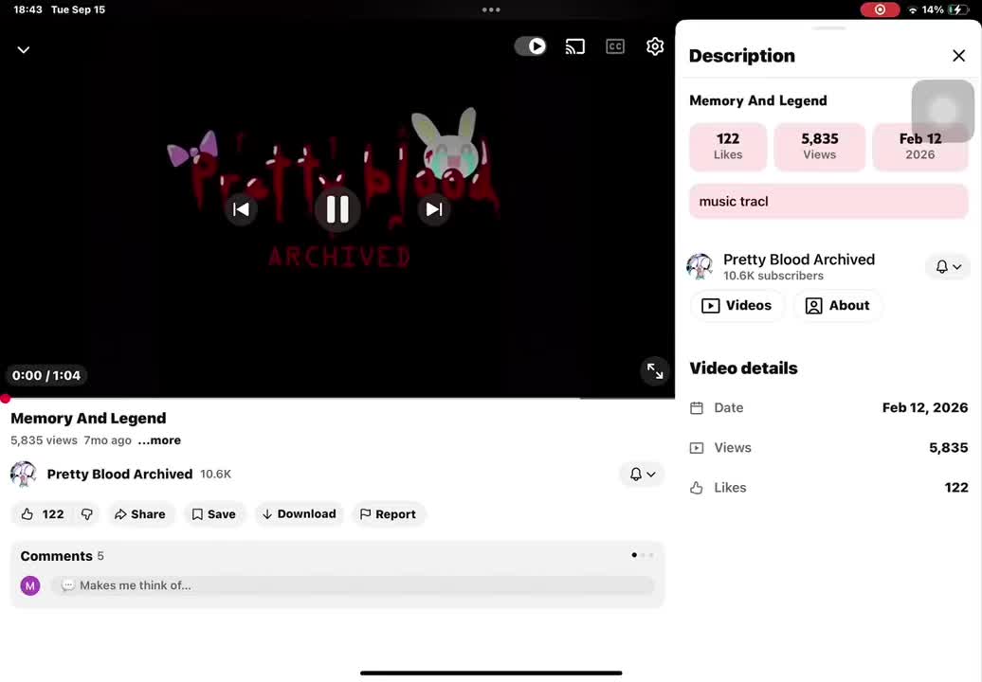View the channel's Videos
The image size is (982, 682).
pyautogui.click(x=737, y=305)
